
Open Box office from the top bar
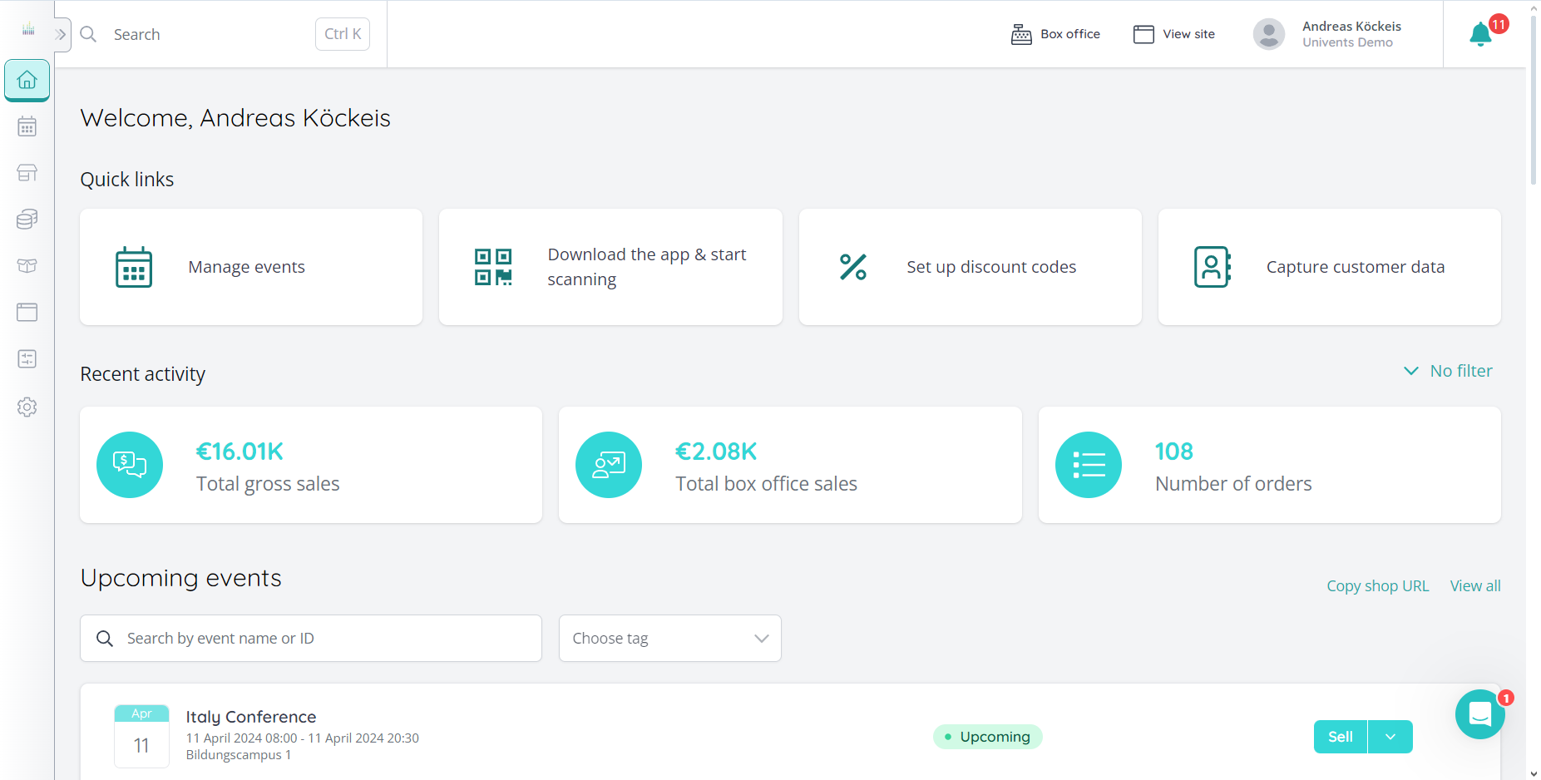pos(1055,34)
